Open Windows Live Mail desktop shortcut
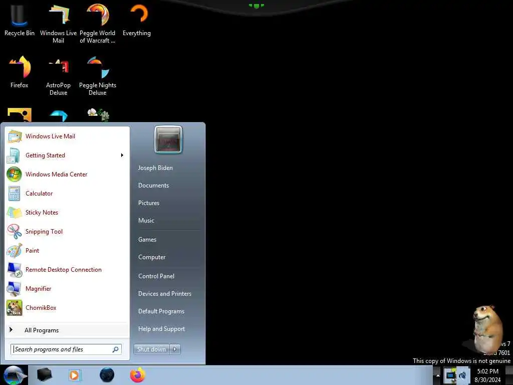 tap(58, 24)
